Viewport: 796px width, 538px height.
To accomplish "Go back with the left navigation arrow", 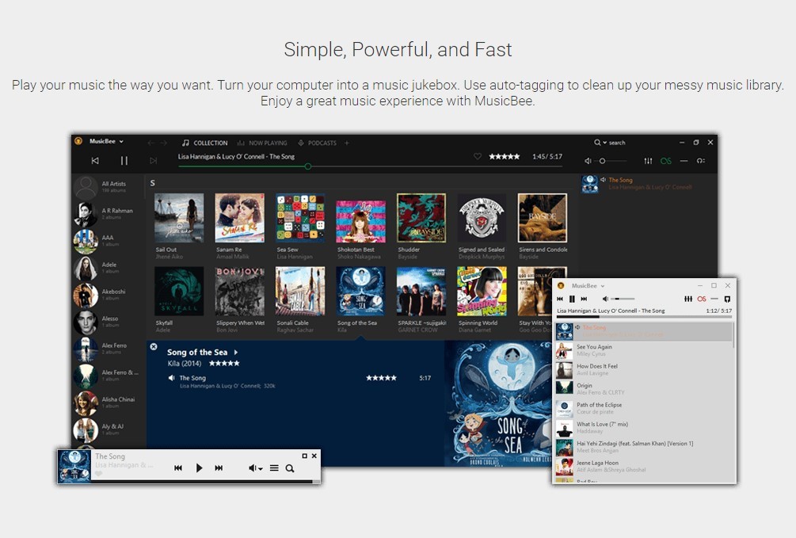I will tap(150, 143).
